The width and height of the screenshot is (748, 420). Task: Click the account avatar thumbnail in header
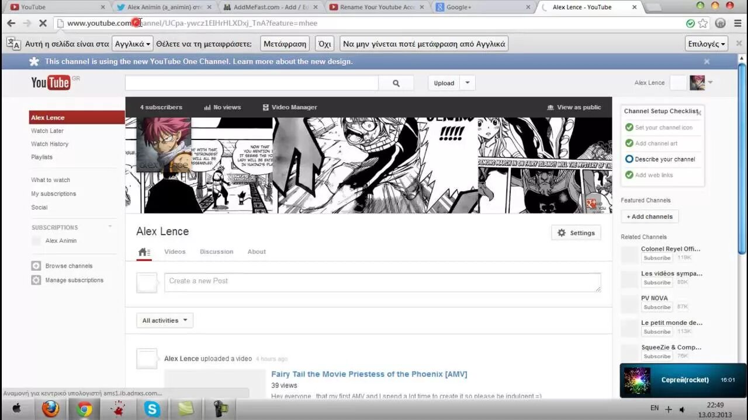[697, 83]
